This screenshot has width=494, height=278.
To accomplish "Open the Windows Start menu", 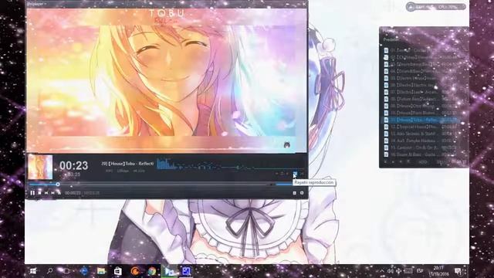I will tap(33, 271).
